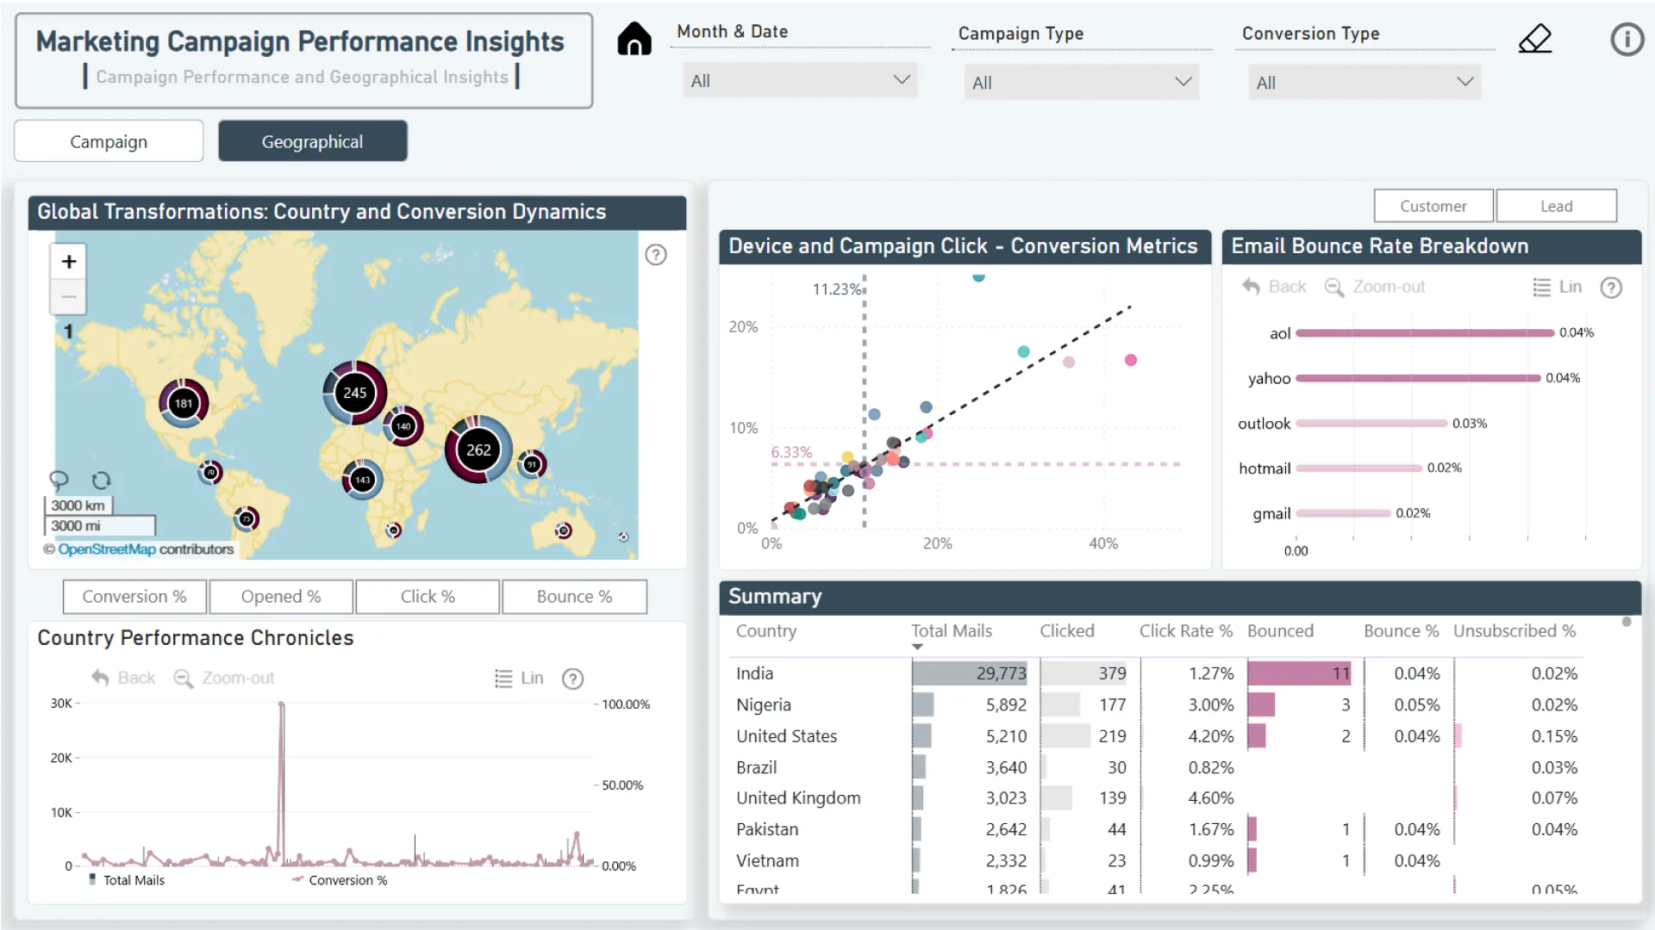
Task: Help icon in Email Bounce Rate chart
Action: pos(1611,288)
